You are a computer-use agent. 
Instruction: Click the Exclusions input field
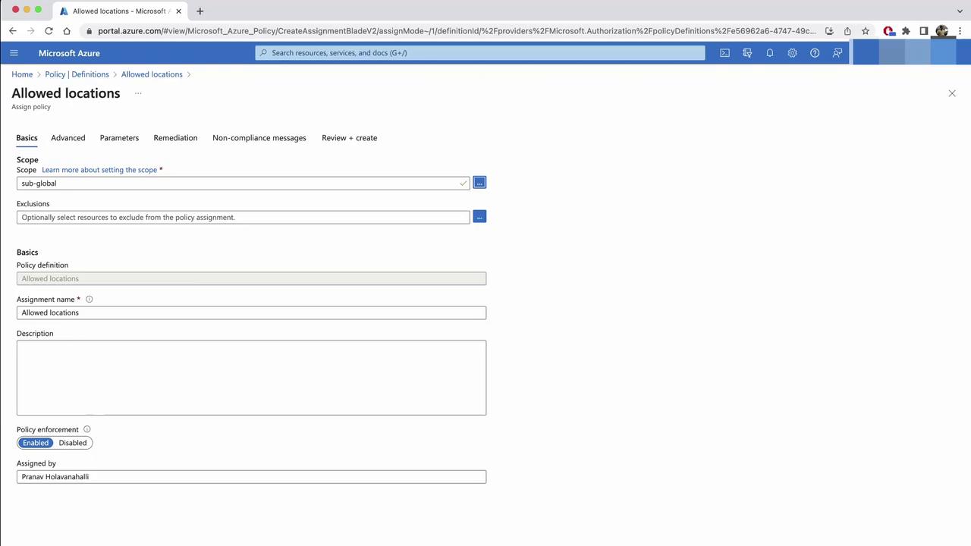(x=243, y=217)
